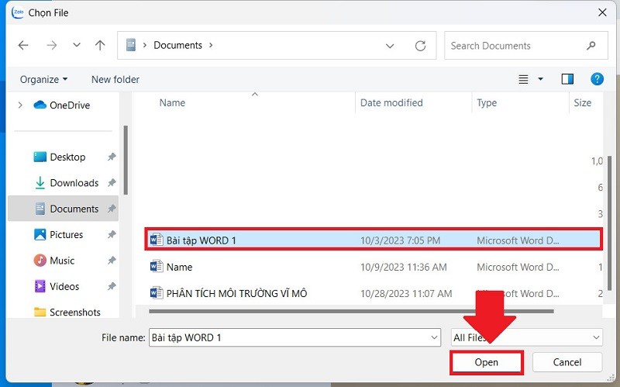
Task: Click the Word icon of Bài tập WORD 1
Action: (157, 240)
